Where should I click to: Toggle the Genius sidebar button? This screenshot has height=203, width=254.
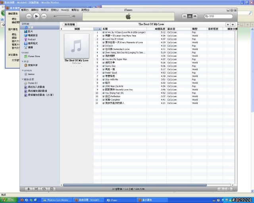pyautogui.click(x=229, y=189)
